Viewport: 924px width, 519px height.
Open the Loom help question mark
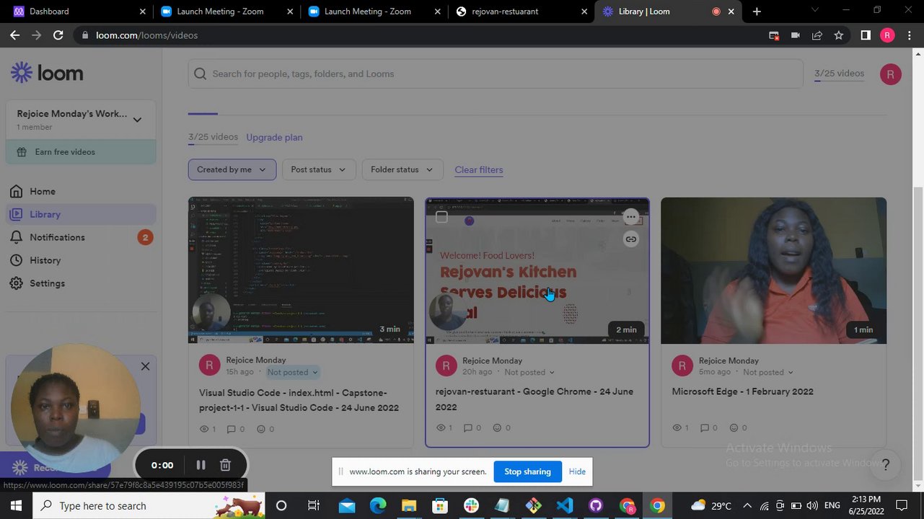[886, 465]
